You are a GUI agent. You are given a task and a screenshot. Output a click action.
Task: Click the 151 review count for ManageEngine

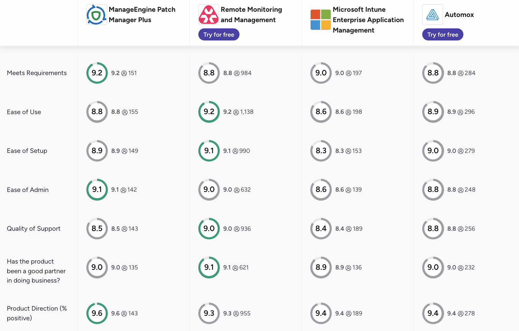(x=132, y=73)
